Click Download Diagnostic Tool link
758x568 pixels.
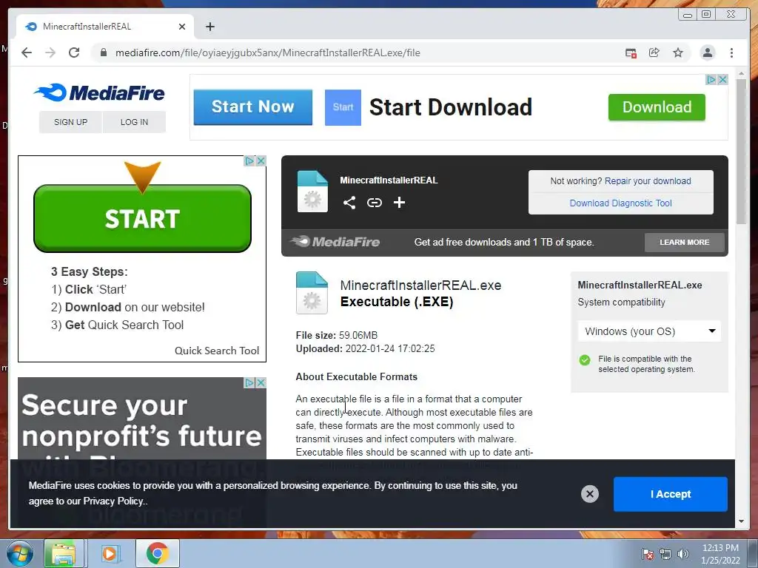620,203
